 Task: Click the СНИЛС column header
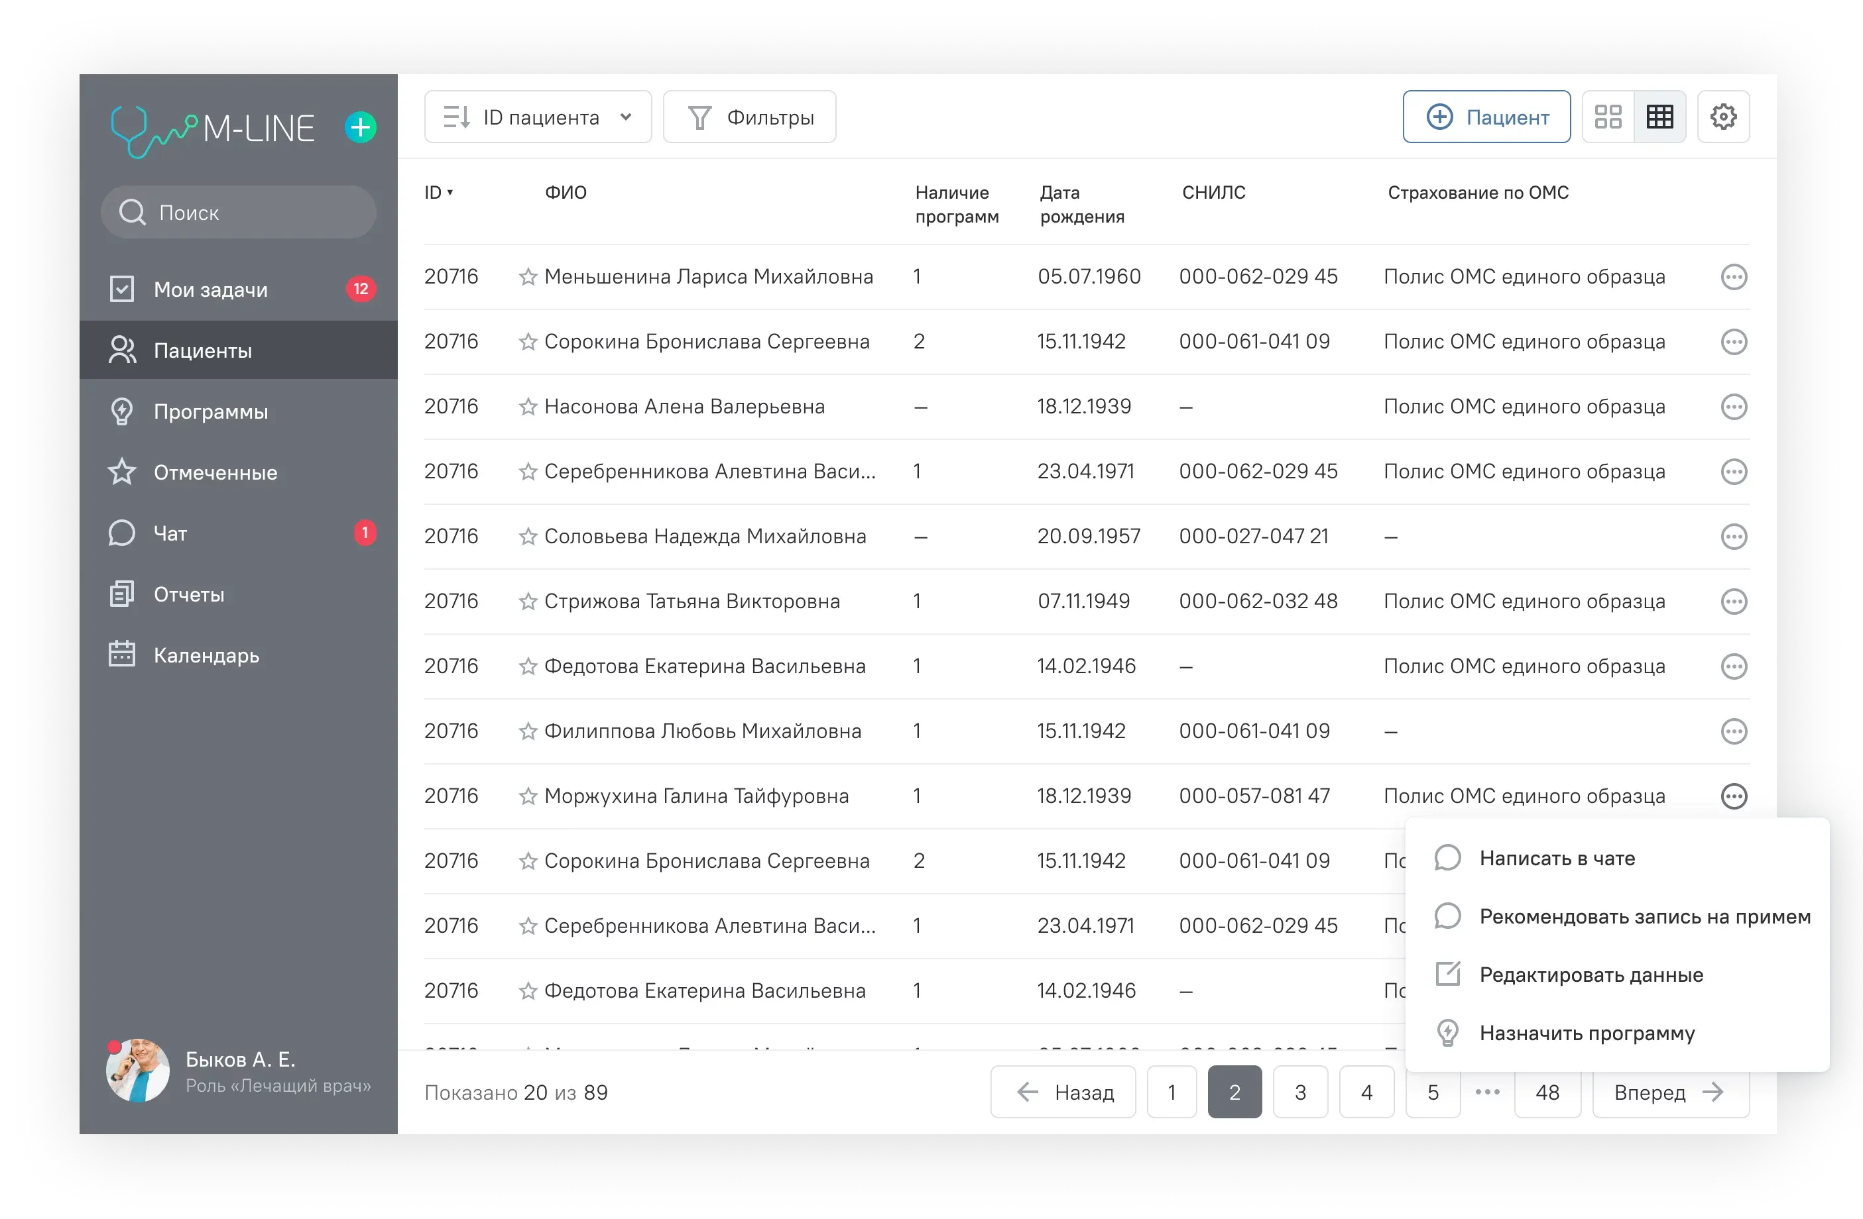(1213, 193)
